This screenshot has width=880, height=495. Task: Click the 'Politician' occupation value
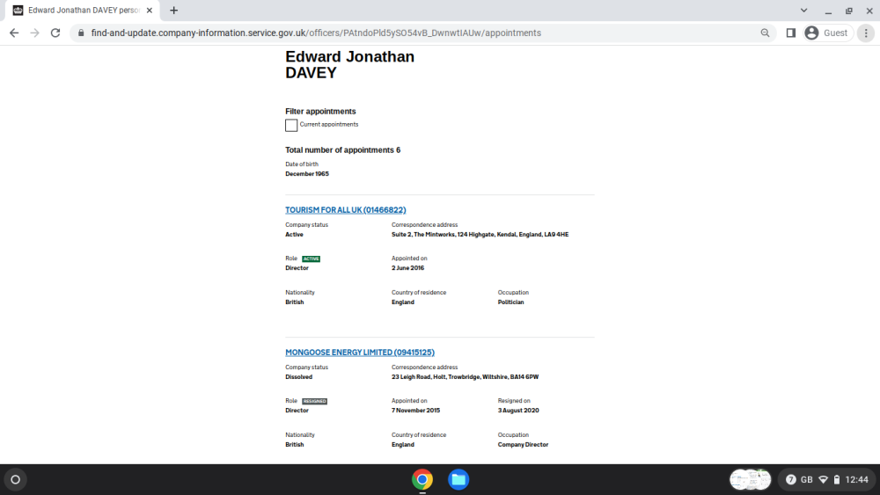tap(510, 302)
